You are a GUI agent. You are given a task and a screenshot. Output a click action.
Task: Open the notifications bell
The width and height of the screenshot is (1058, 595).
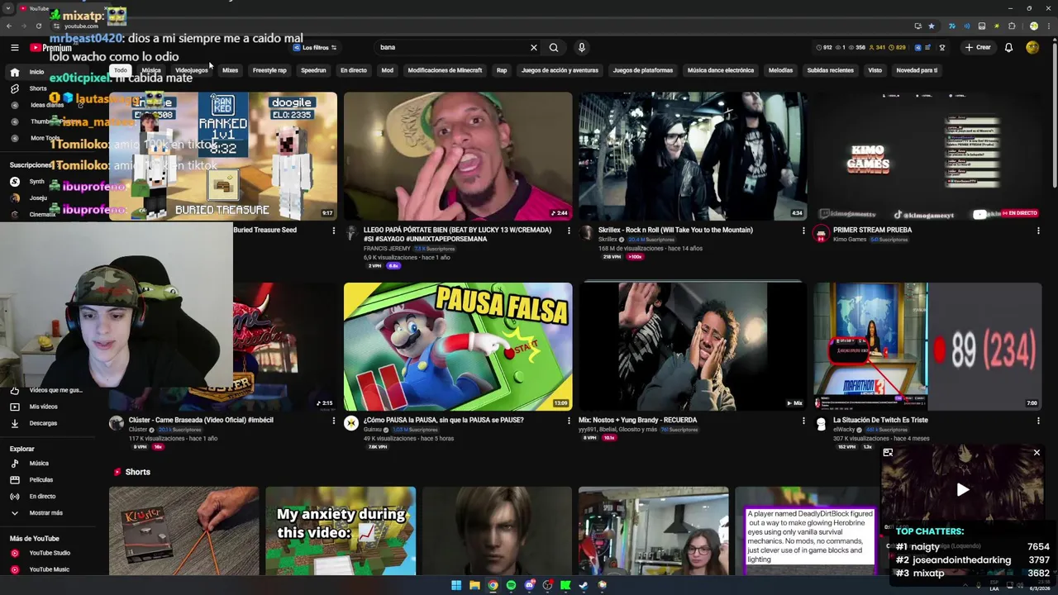point(1008,47)
